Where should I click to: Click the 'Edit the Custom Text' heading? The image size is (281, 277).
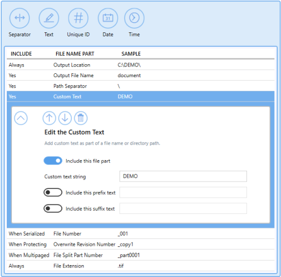74,132
